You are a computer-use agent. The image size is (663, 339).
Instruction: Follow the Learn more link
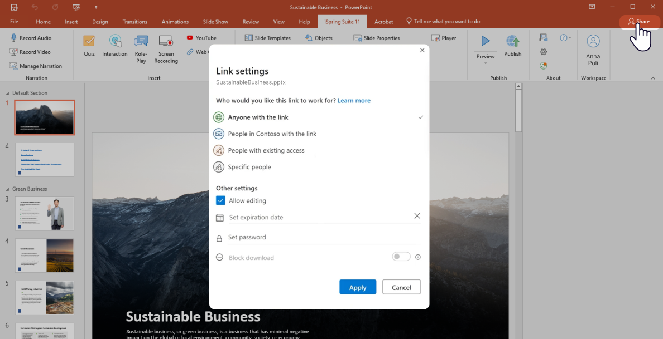[x=354, y=101]
